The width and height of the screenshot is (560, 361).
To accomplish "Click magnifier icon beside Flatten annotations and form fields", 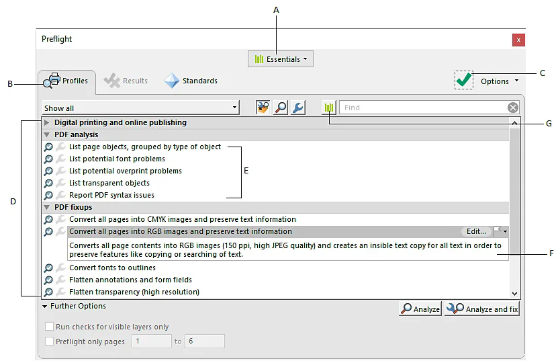I will coord(48,280).
